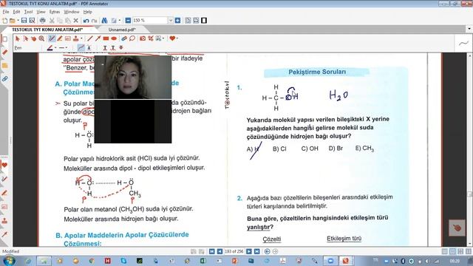Go to the last page
Image resolution: width=473 pixels, height=266 pixels.
click(x=256, y=251)
